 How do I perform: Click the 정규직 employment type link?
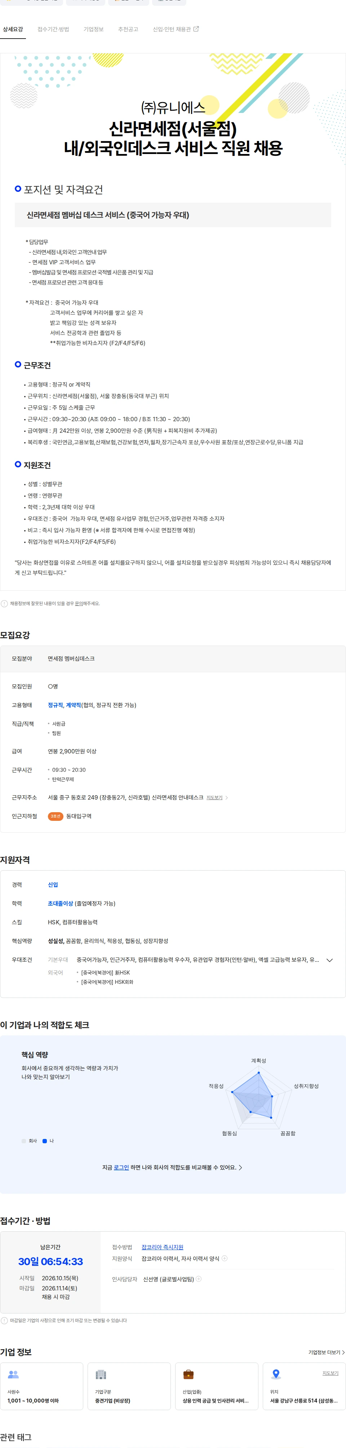pyautogui.click(x=55, y=705)
